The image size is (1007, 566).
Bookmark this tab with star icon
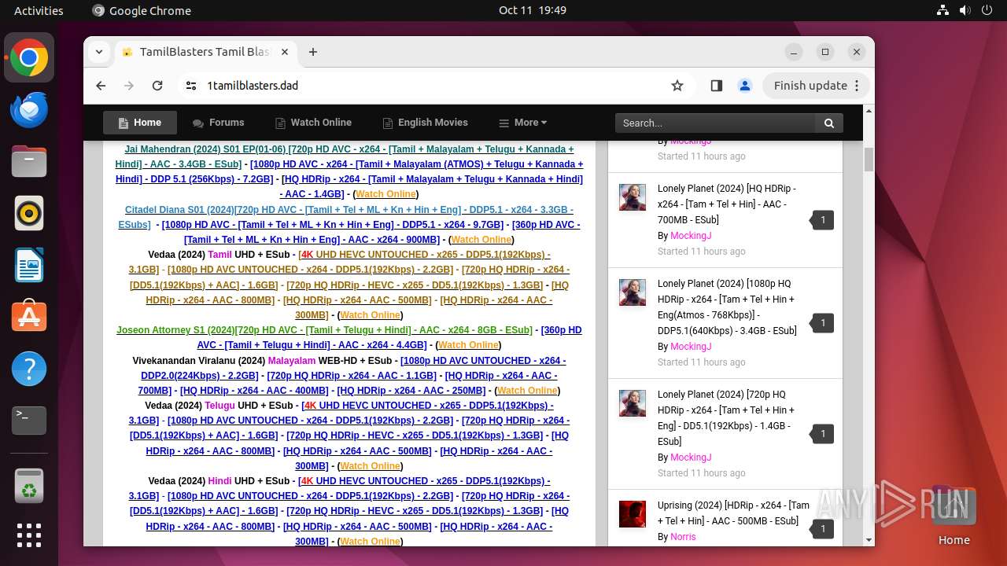coord(677,86)
